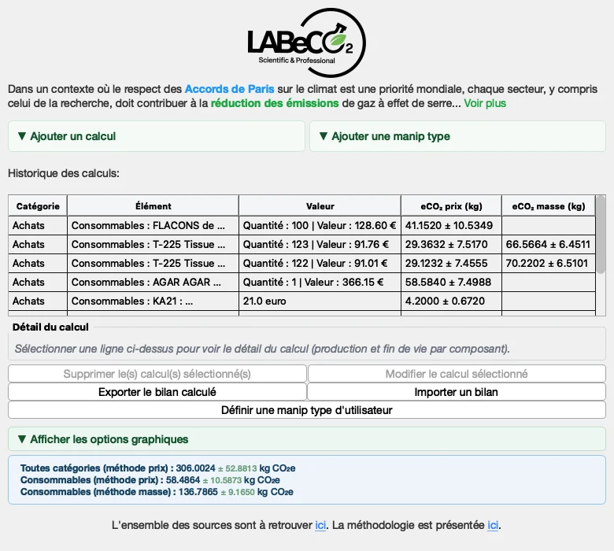Click 'Importer un bilan' button

pos(457,392)
